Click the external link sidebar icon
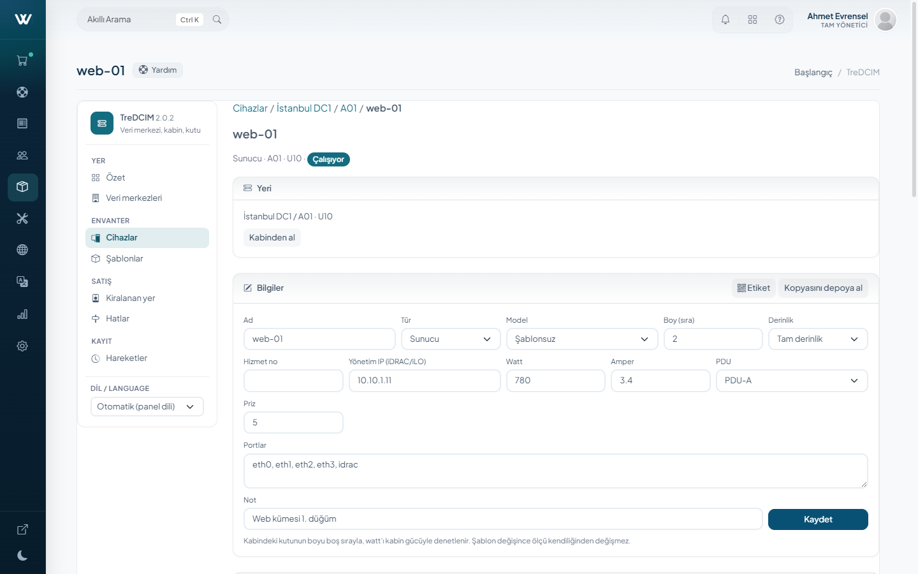This screenshot has height=574, width=918. (x=22, y=529)
